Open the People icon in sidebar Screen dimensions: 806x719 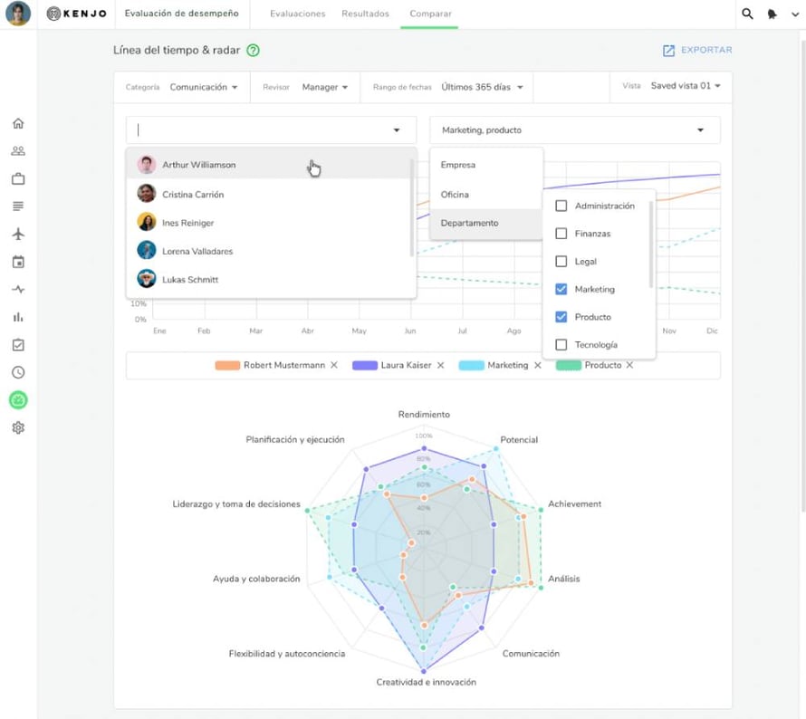pyautogui.click(x=18, y=151)
